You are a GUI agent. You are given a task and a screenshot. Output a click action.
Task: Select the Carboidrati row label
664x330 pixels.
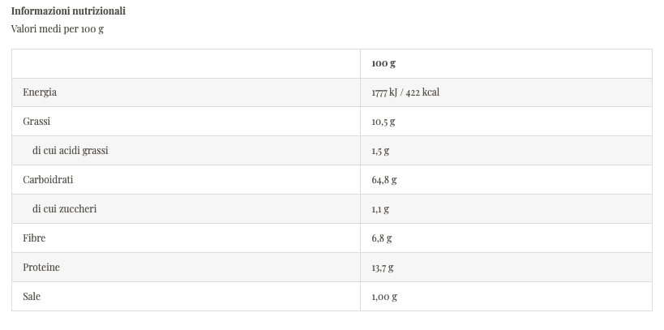click(x=48, y=180)
